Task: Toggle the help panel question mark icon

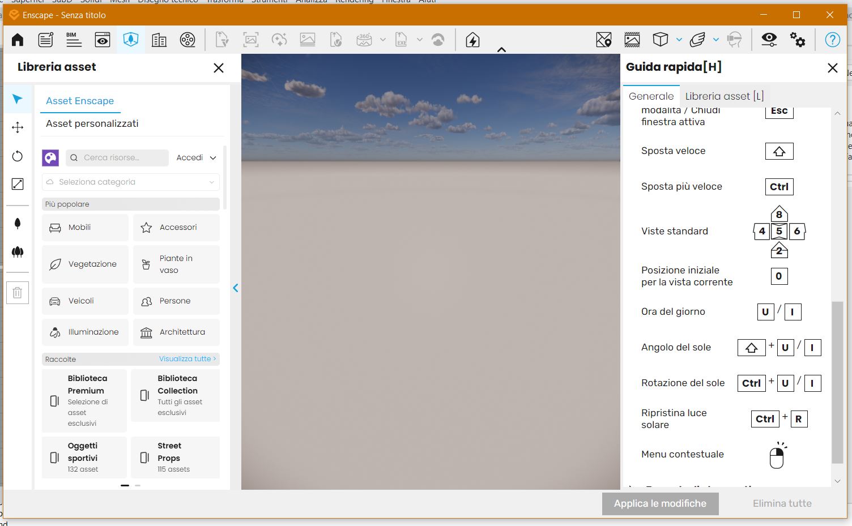Action: click(x=832, y=40)
